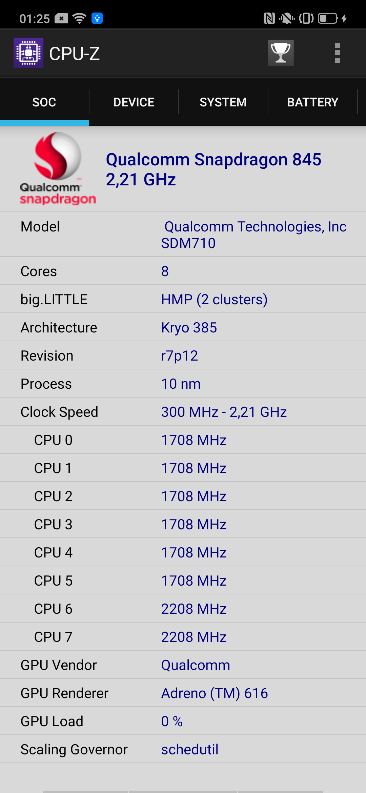
Task: Select the GPU Renderer Adreno 616 row
Action: coord(183,693)
